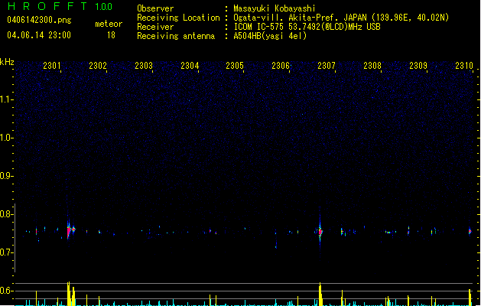481x306 pixels.
Task: Click the 2303 time marker
Action: click(144, 66)
